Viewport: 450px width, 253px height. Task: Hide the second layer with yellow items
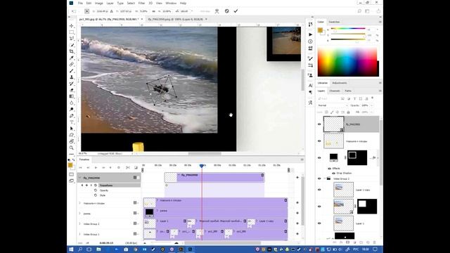[x=319, y=141]
